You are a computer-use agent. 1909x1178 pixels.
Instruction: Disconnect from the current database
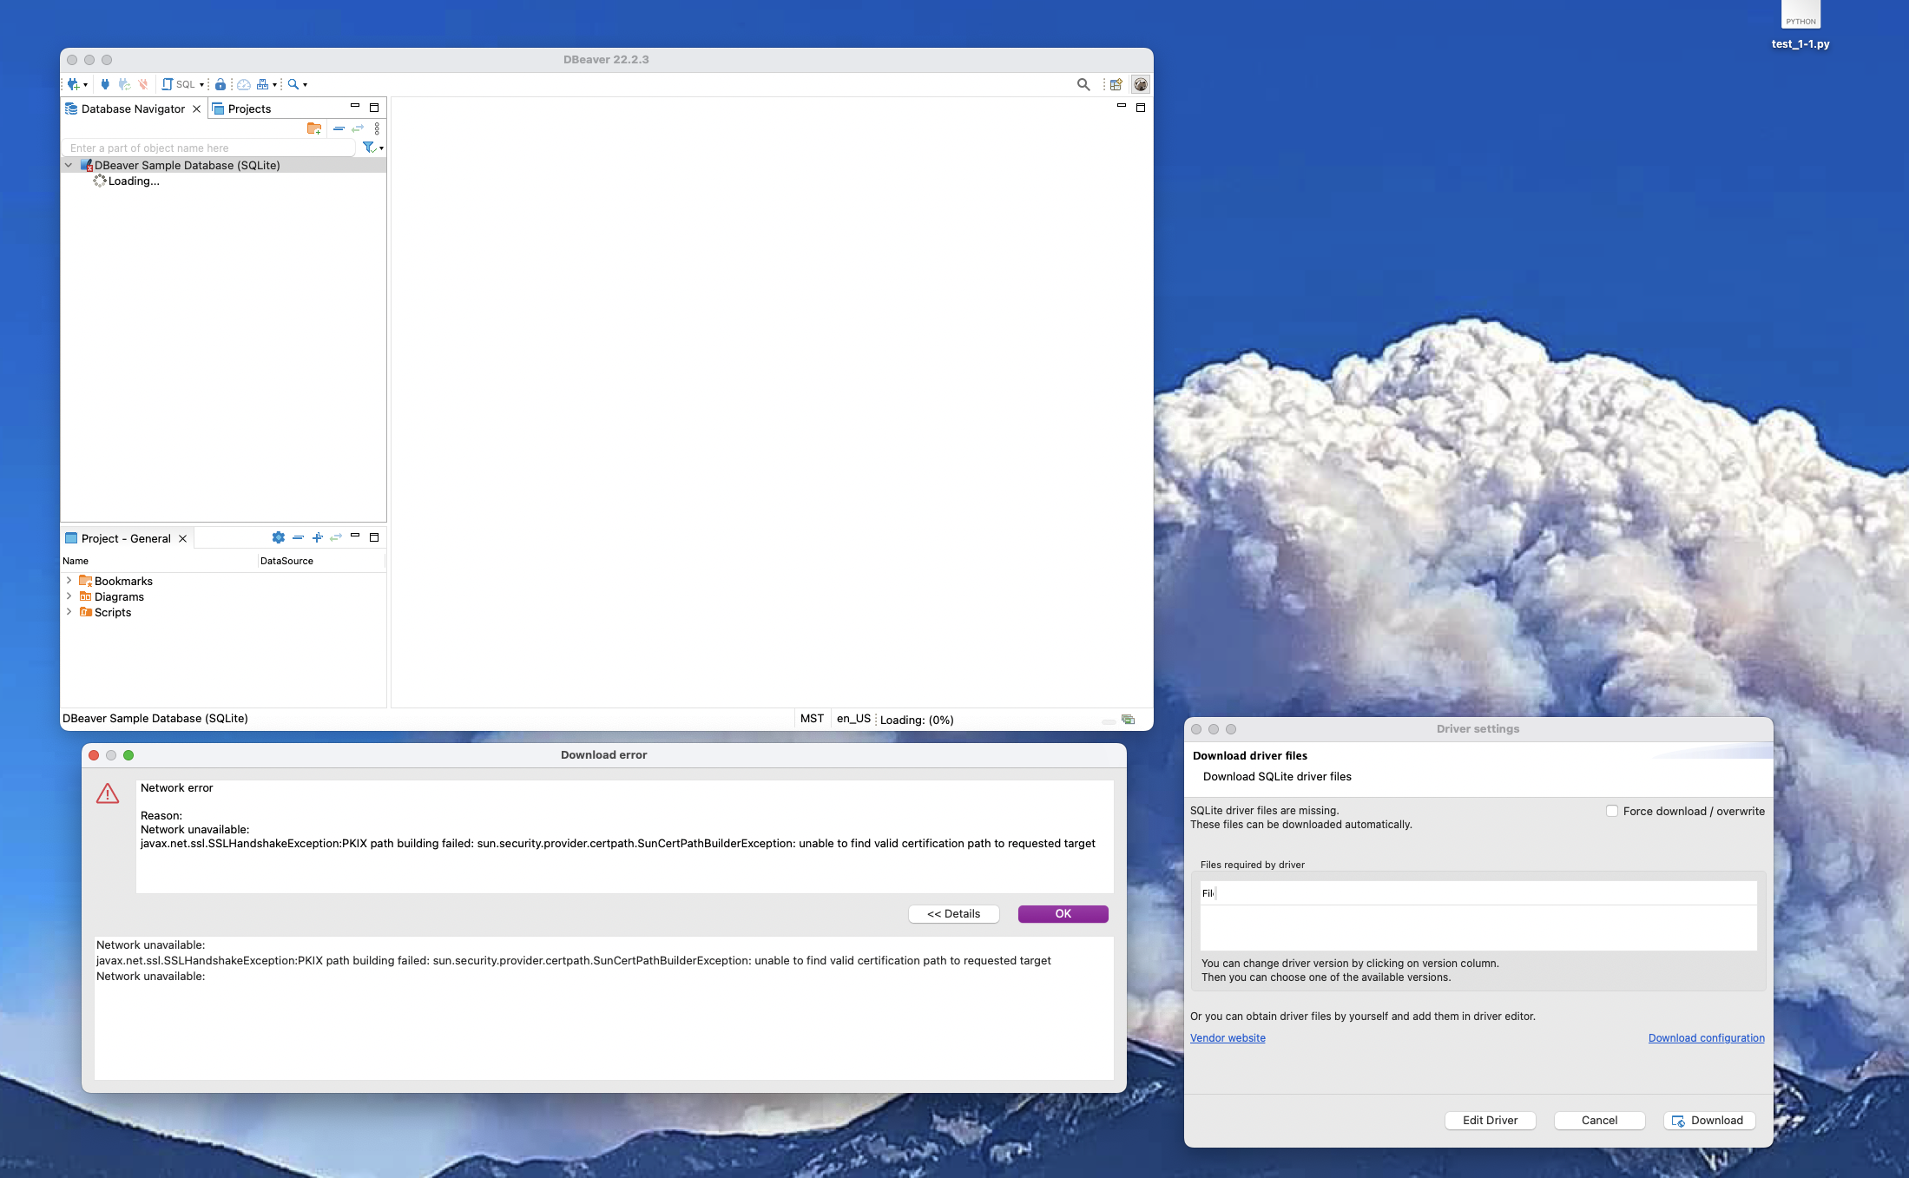pos(142,83)
